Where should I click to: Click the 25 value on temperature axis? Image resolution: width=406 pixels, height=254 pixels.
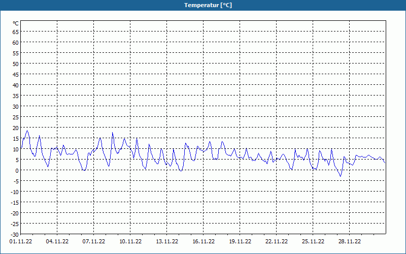coord(16,117)
